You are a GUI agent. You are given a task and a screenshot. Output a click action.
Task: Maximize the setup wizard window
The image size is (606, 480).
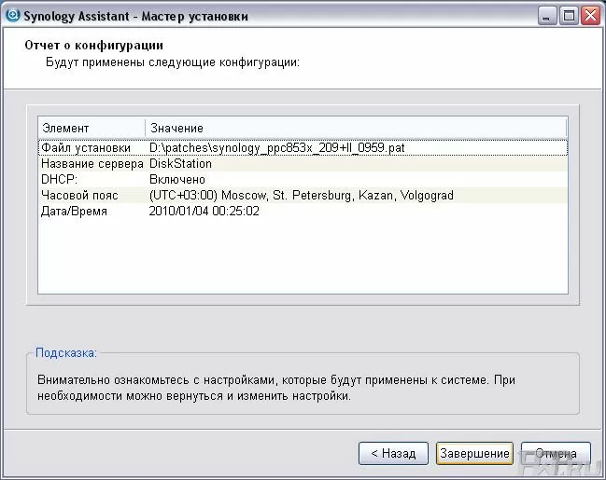click(570, 16)
